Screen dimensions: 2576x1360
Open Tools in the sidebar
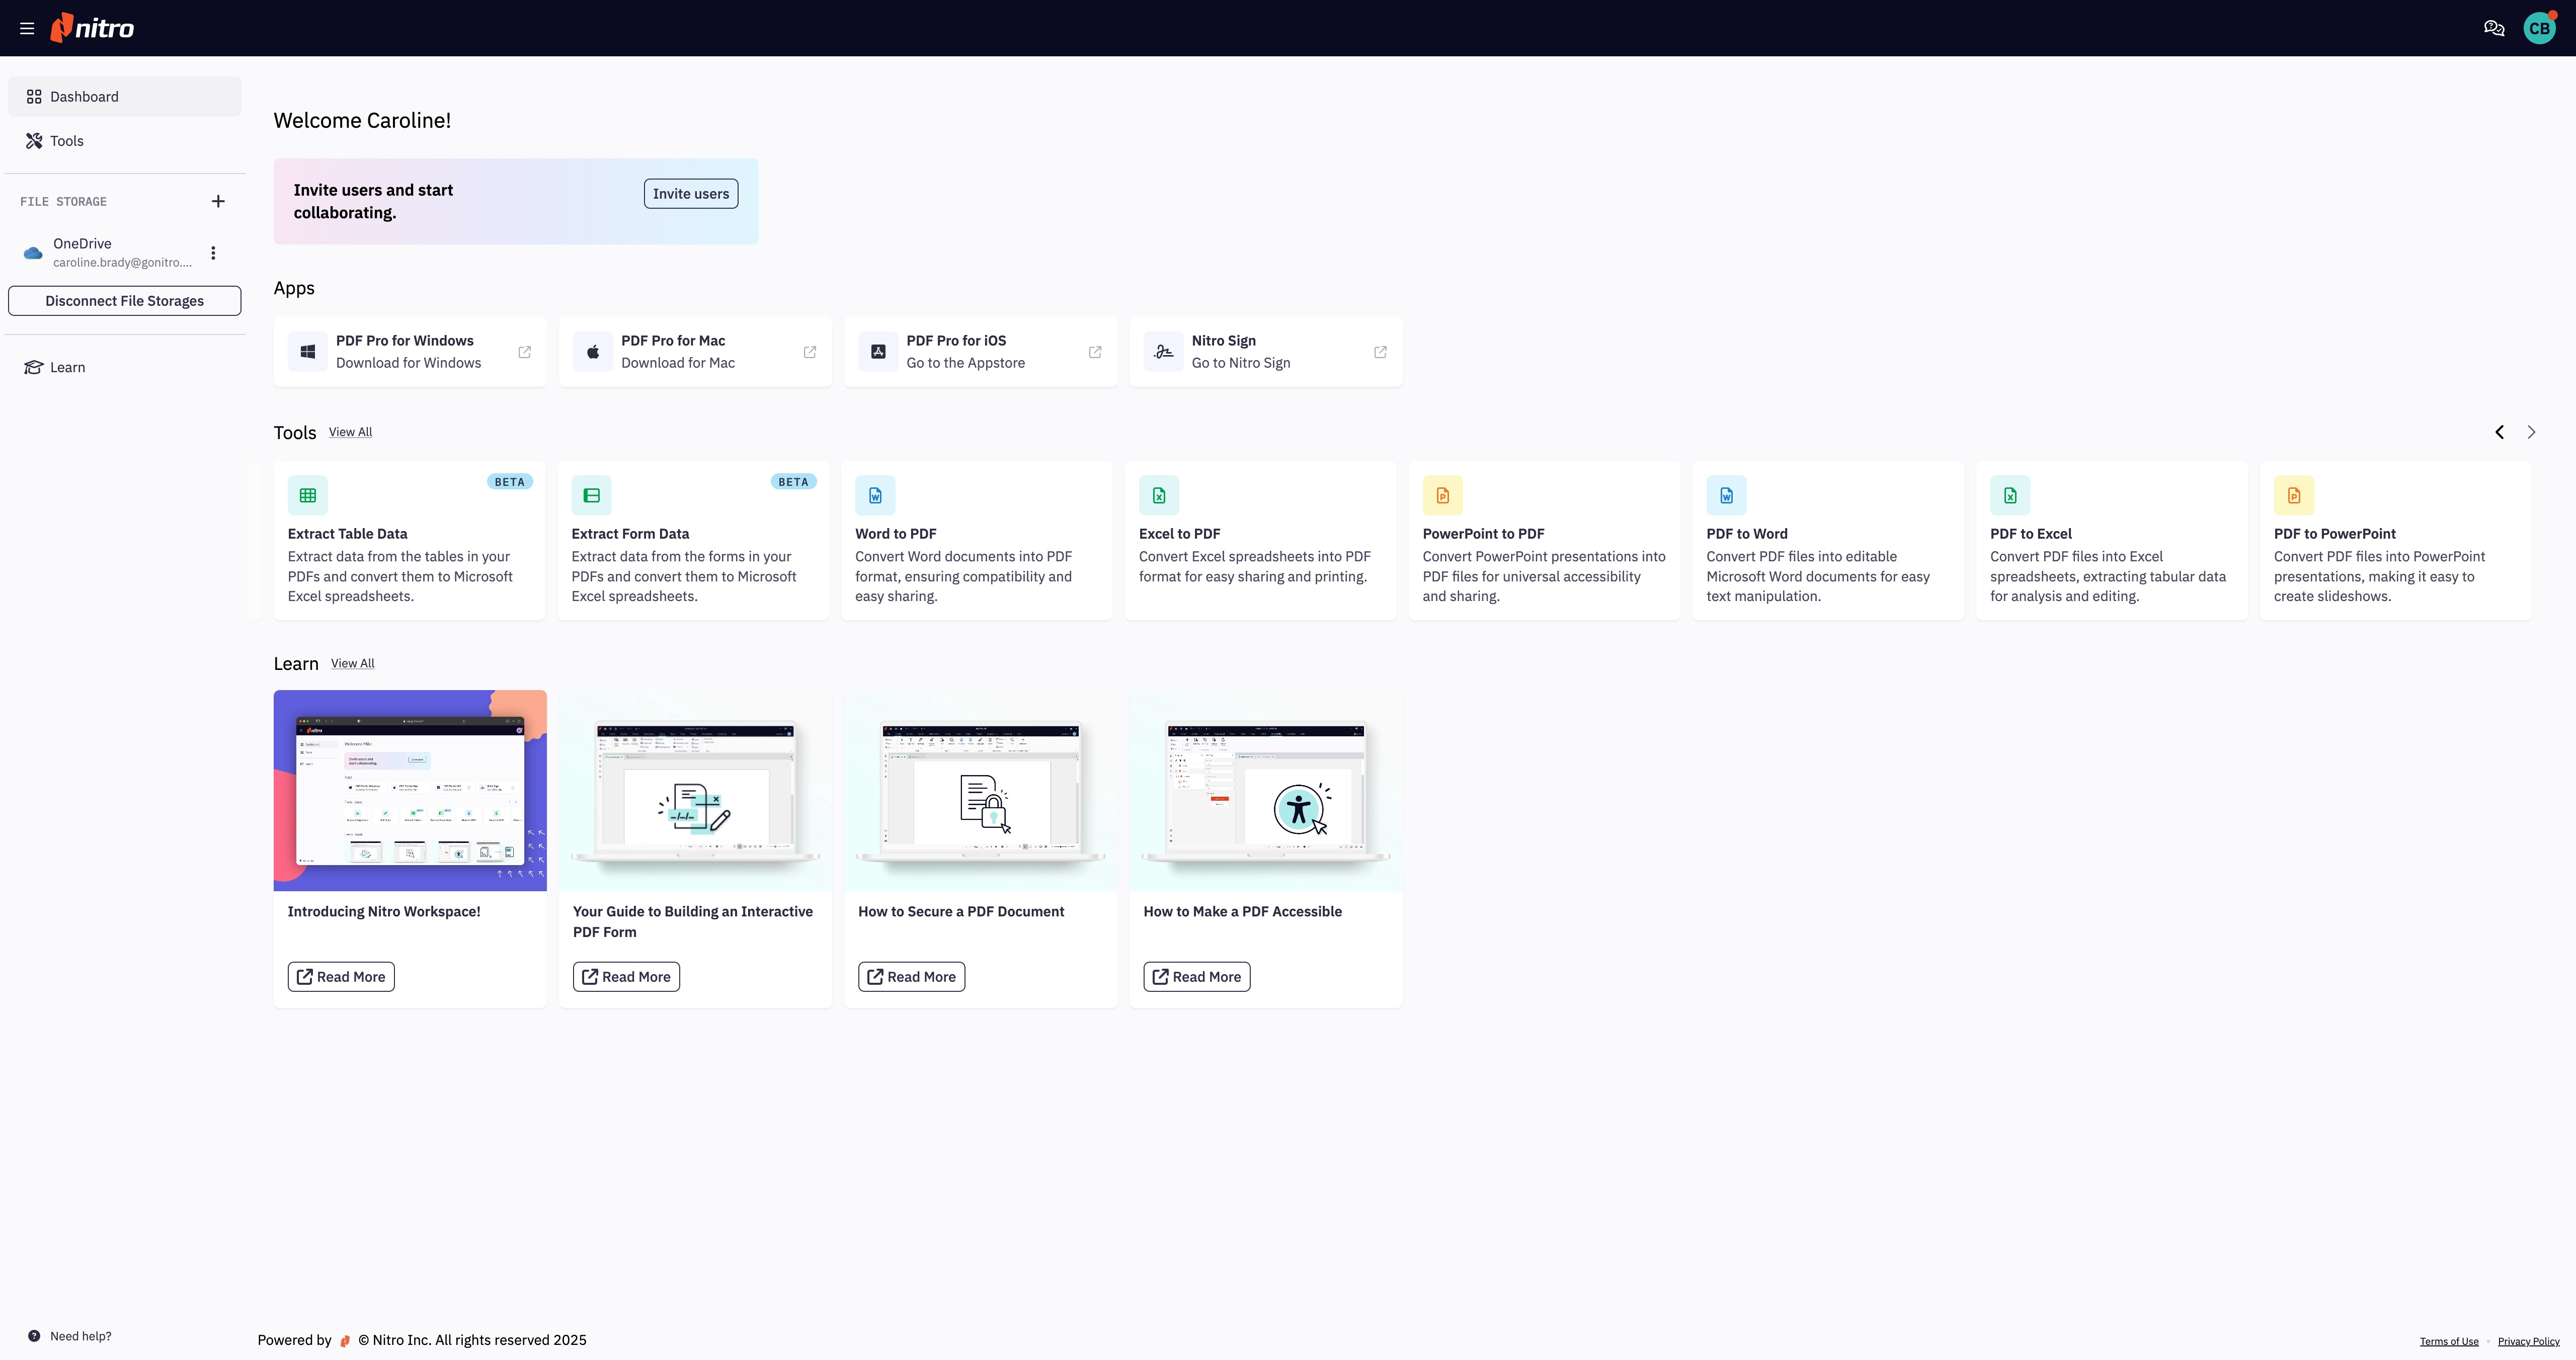(x=125, y=141)
